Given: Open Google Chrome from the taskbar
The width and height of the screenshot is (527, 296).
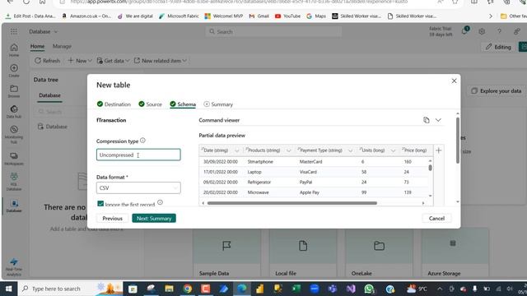Looking at the screenshot, I should coord(187,289).
